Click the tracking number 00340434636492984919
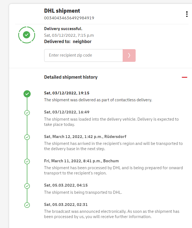This screenshot has width=192, height=228. click(69, 18)
